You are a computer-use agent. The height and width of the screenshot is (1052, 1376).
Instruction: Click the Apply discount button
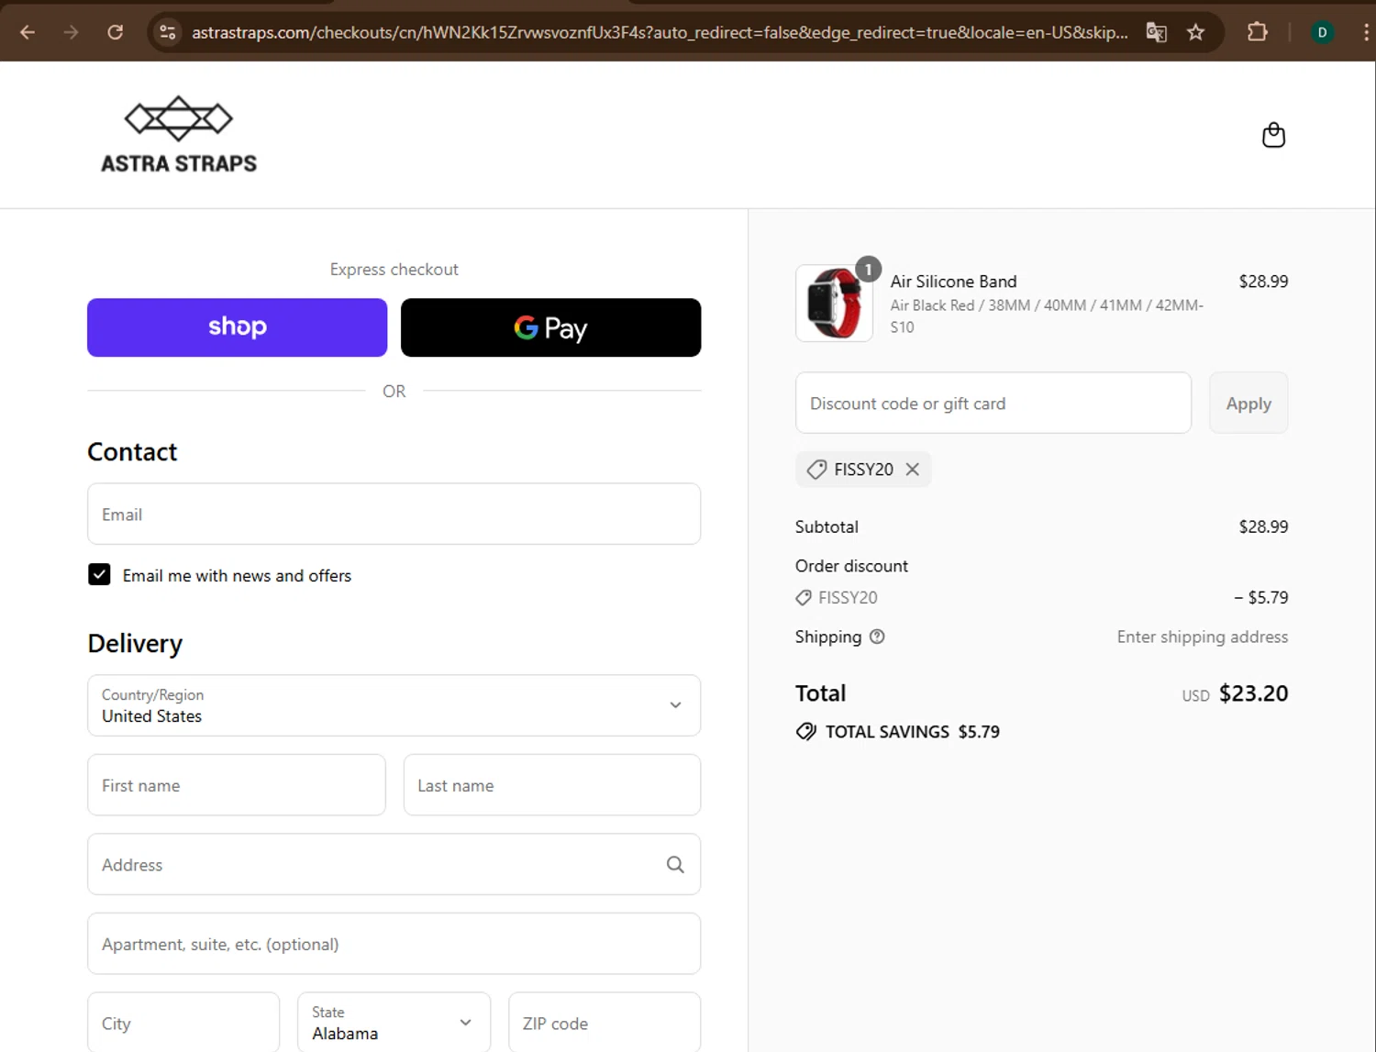[x=1248, y=403]
